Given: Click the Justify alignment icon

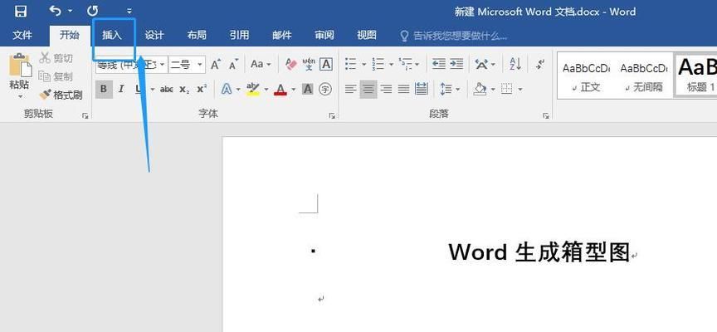Looking at the screenshot, I should coord(403,89).
